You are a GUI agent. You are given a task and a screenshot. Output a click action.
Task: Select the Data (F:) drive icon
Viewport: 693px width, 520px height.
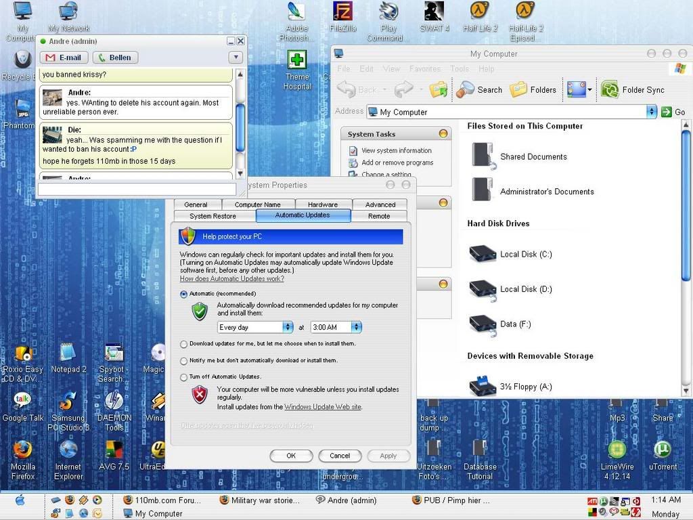coord(483,324)
